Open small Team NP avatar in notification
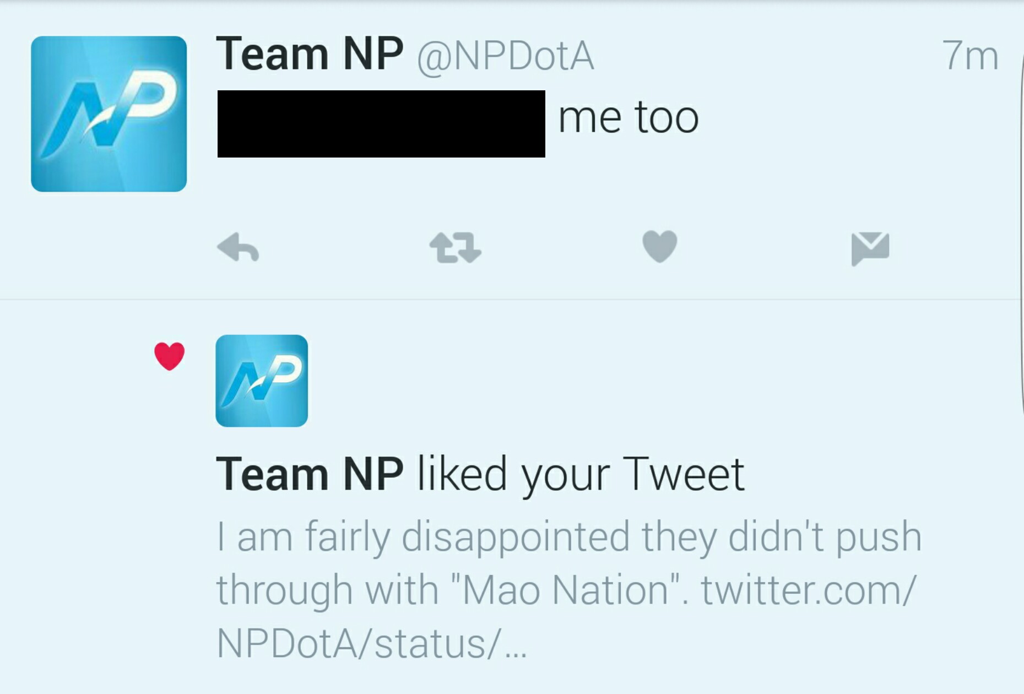 (262, 381)
